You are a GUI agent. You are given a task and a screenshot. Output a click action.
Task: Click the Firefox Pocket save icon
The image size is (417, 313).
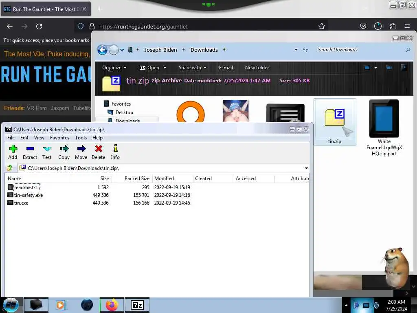tap(363, 26)
